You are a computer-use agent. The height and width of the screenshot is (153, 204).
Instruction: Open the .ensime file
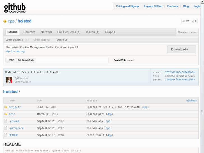coord(14,121)
